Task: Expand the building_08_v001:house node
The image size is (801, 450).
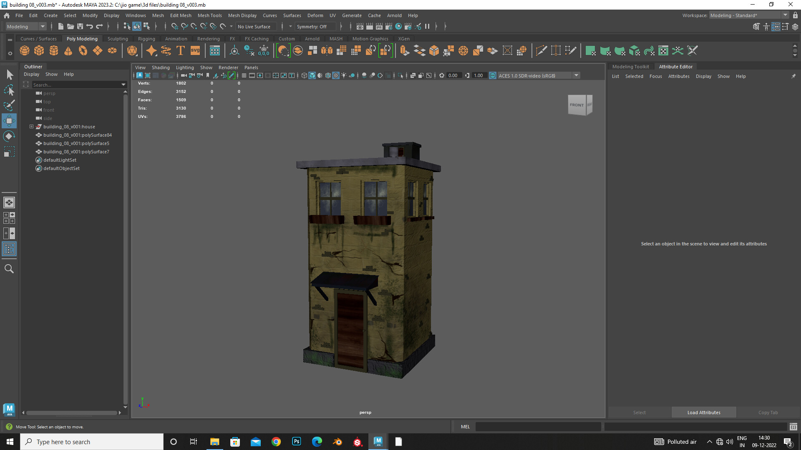Action: coord(31,127)
